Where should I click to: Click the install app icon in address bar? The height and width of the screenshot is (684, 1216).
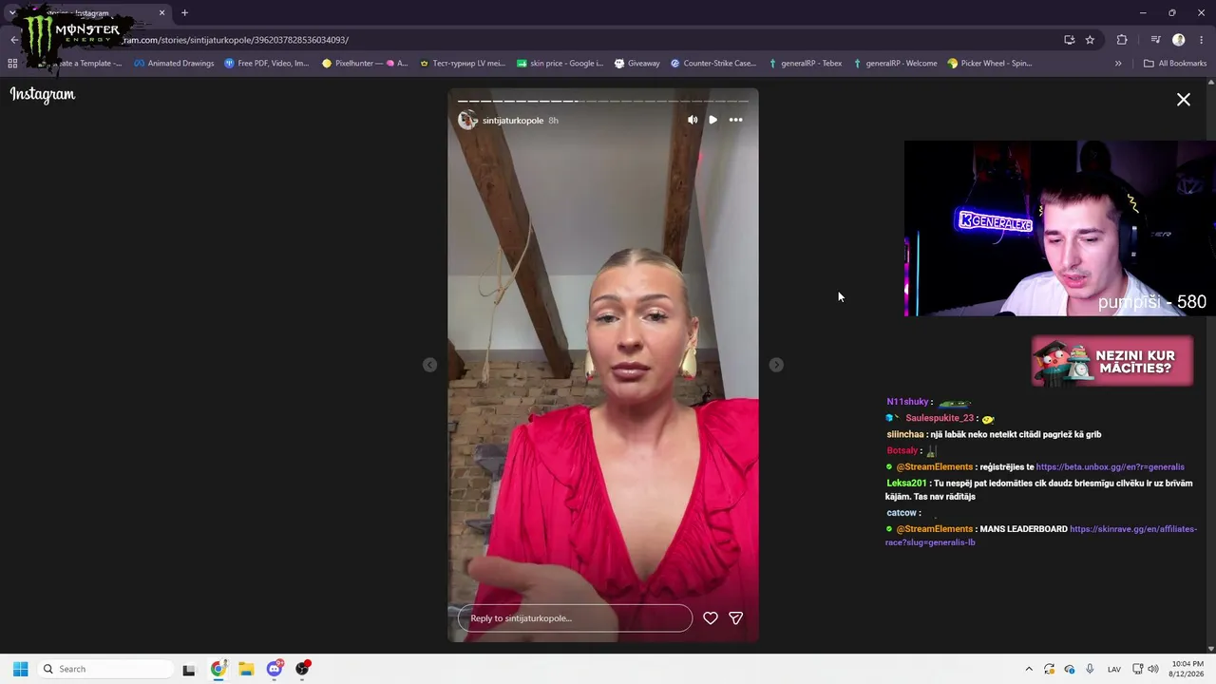click(x=1069, y=40)
